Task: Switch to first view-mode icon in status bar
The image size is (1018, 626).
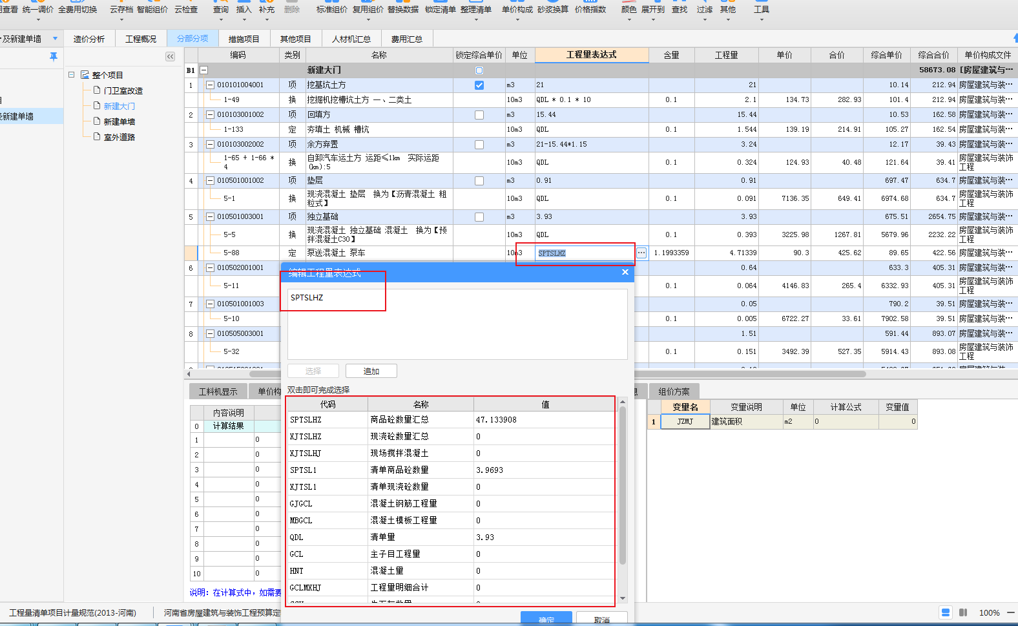Action: [x=946, y=612]
